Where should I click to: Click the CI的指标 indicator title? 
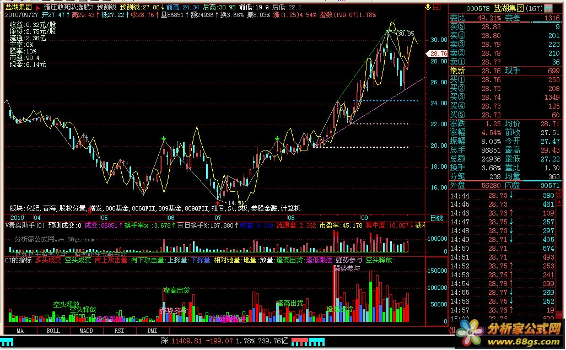coord(18,260)
